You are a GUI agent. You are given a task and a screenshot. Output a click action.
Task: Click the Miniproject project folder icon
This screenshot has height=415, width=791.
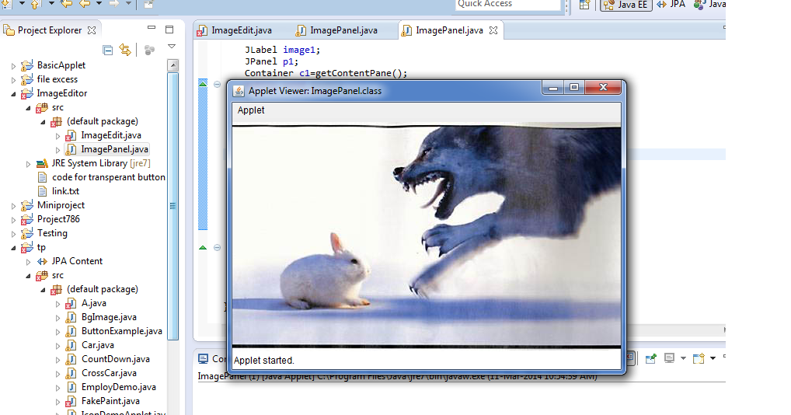[26, 205]
